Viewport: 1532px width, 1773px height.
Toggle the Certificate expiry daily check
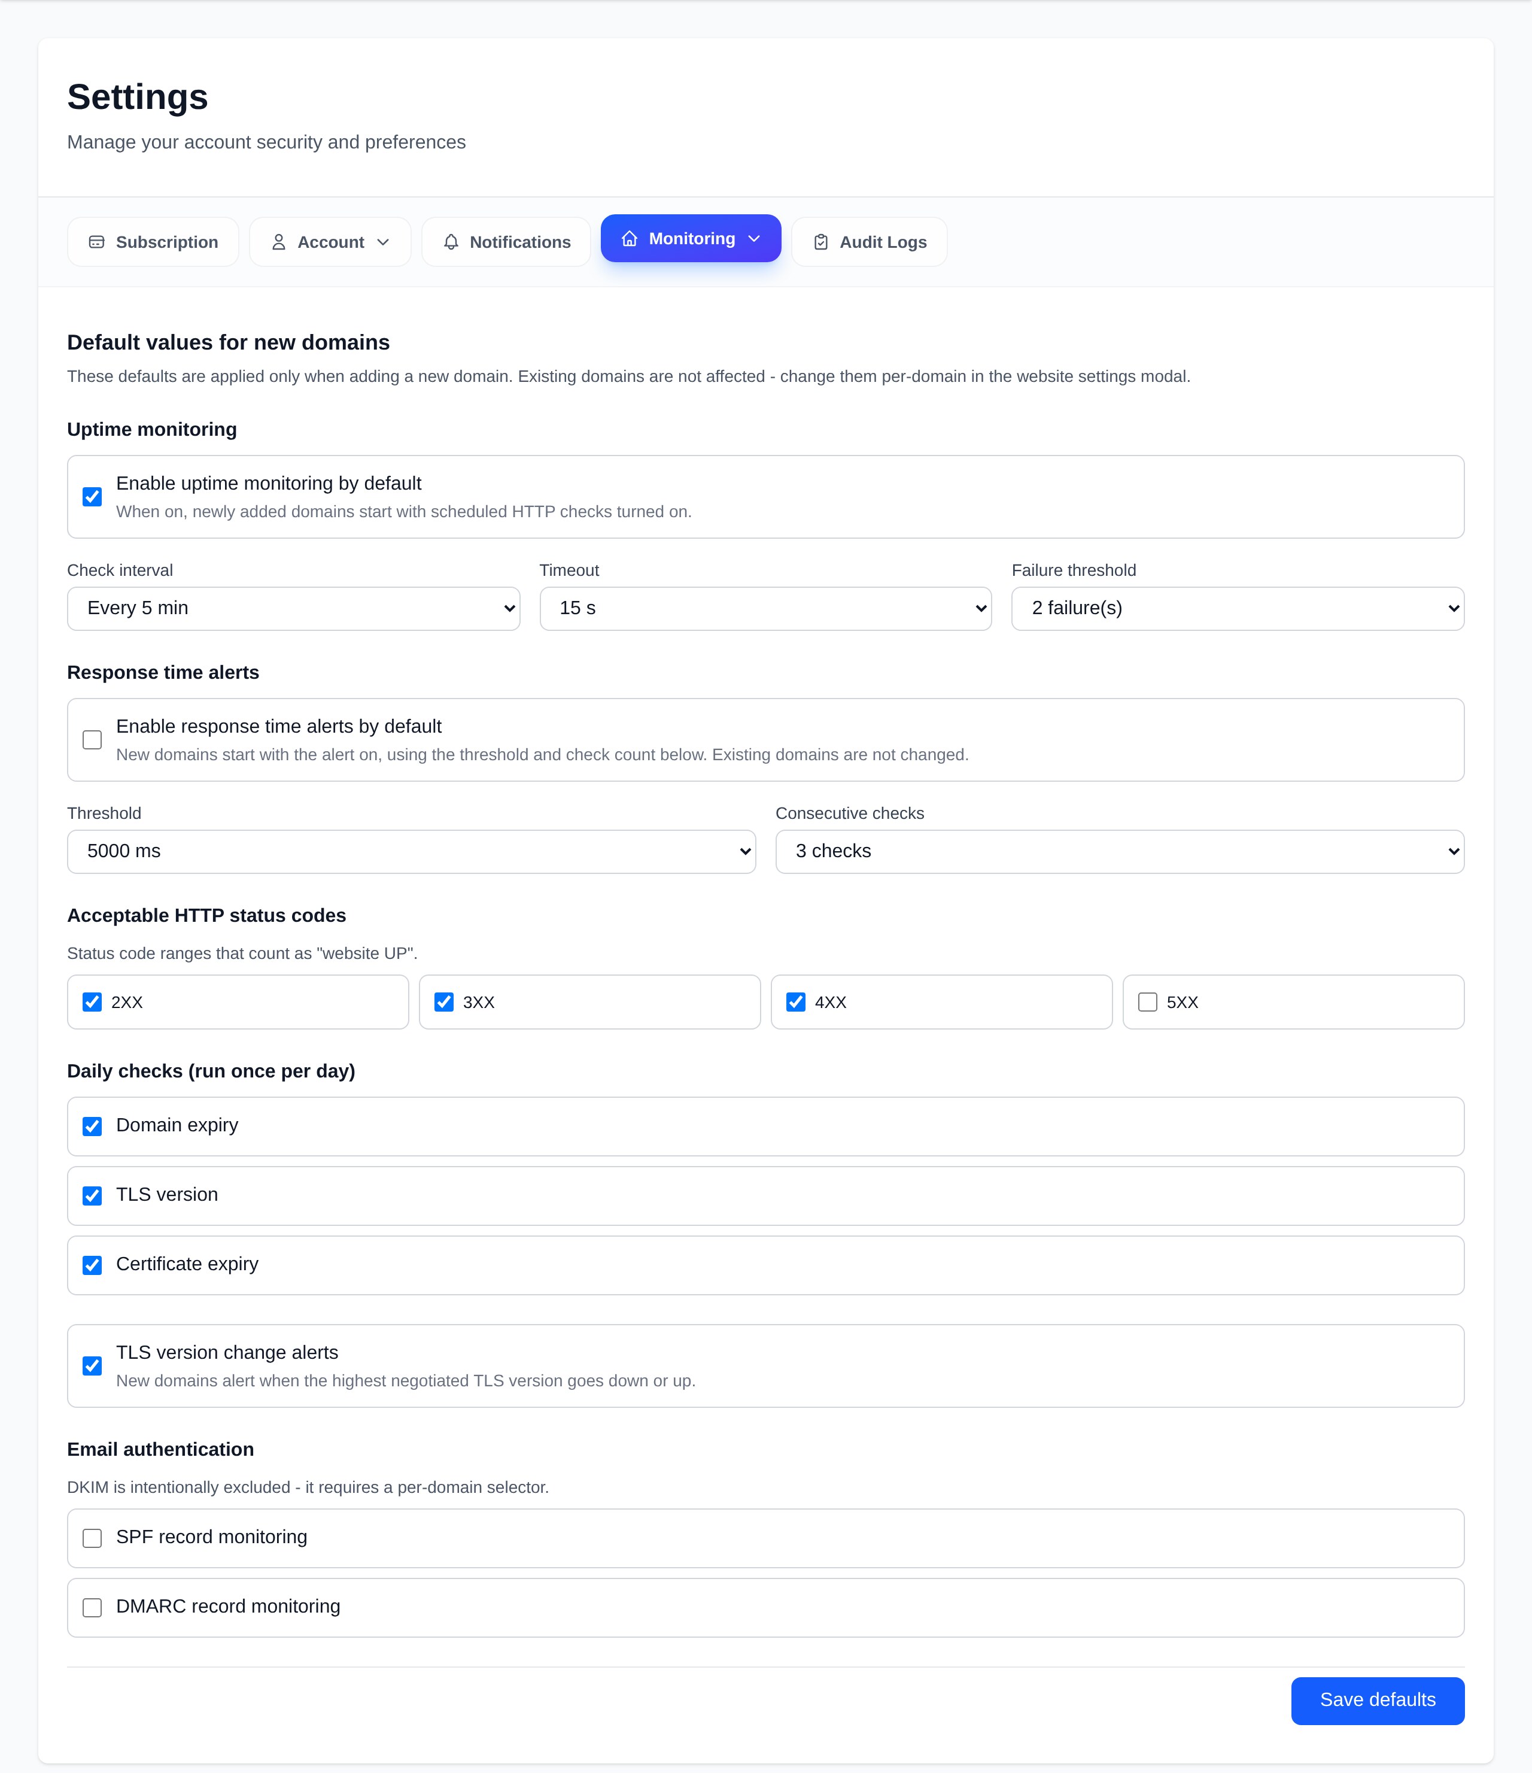pos(92,1265)
